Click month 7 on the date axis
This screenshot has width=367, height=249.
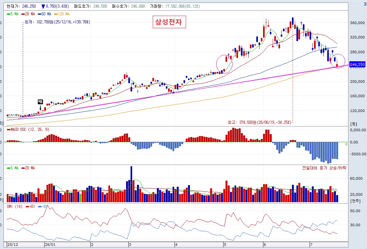point(311,245)
